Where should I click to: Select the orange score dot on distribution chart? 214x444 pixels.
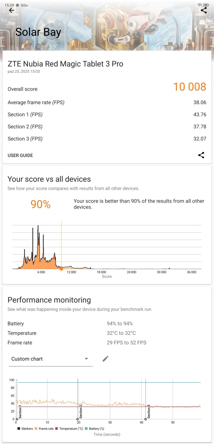(x=61, y=269)
